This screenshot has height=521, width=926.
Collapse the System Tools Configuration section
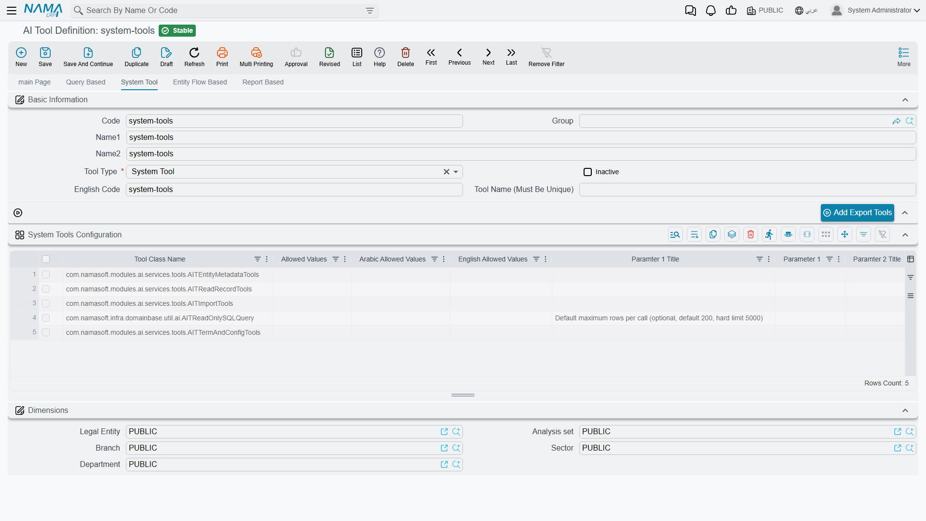[905, 235]
